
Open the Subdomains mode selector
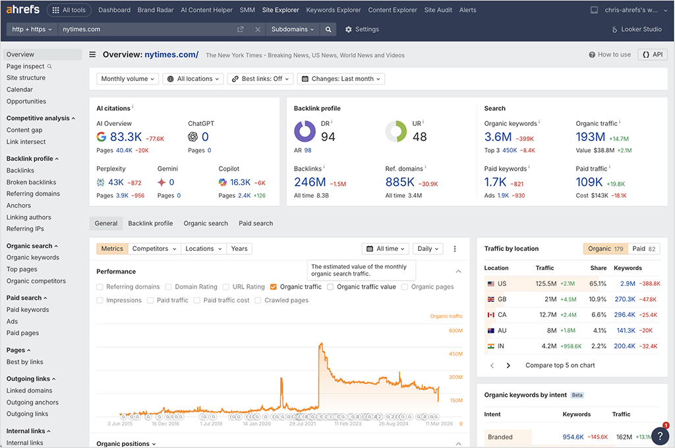point(293,29)
